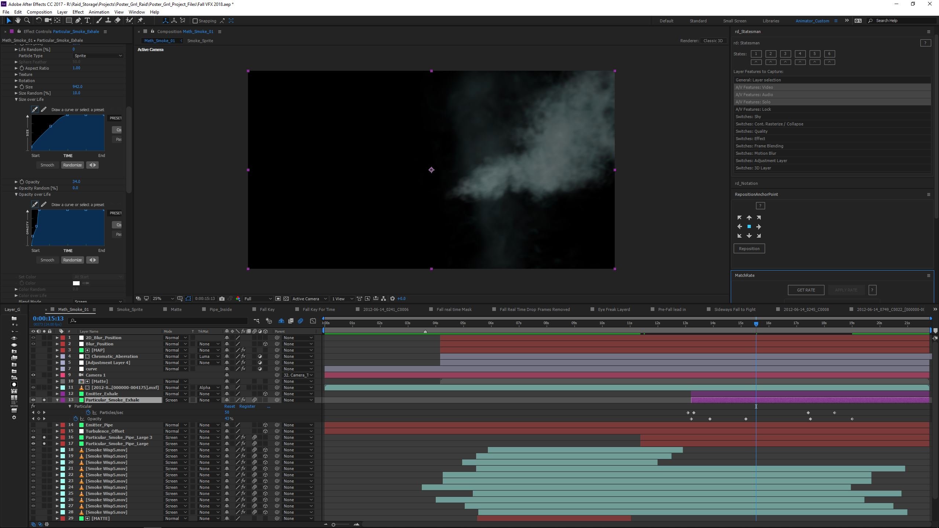The height and width of the screenshot is (528, 939).
Task: Toggle solo on Particular_Smoke_Pipe_Large 3 layer
Action: click(x=44, y=437)
